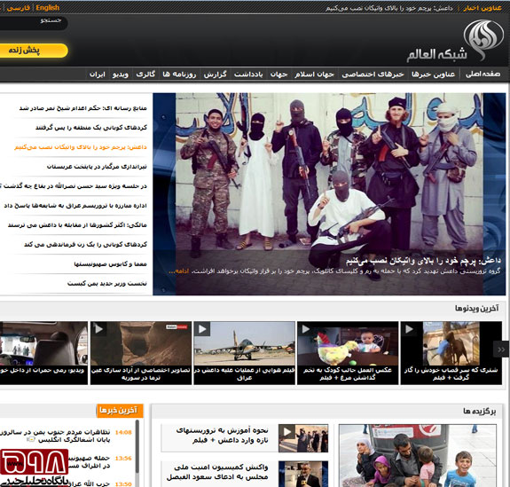The height and width of the screenshot is (487, 510).
Task: Click the آخرین ویدئوها section heading
Action: (476, 308)
